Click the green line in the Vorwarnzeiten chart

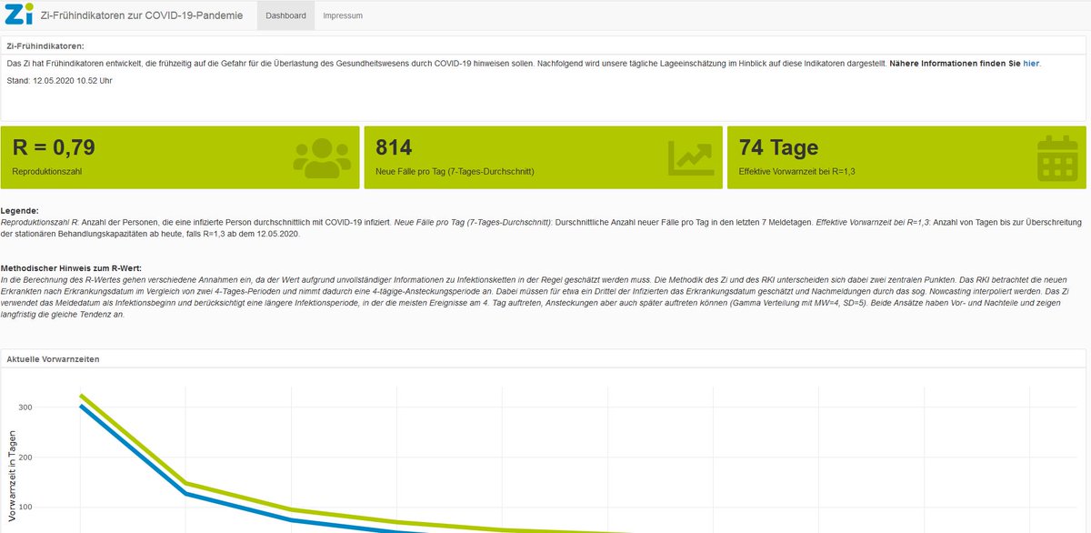tap(185, 481)
